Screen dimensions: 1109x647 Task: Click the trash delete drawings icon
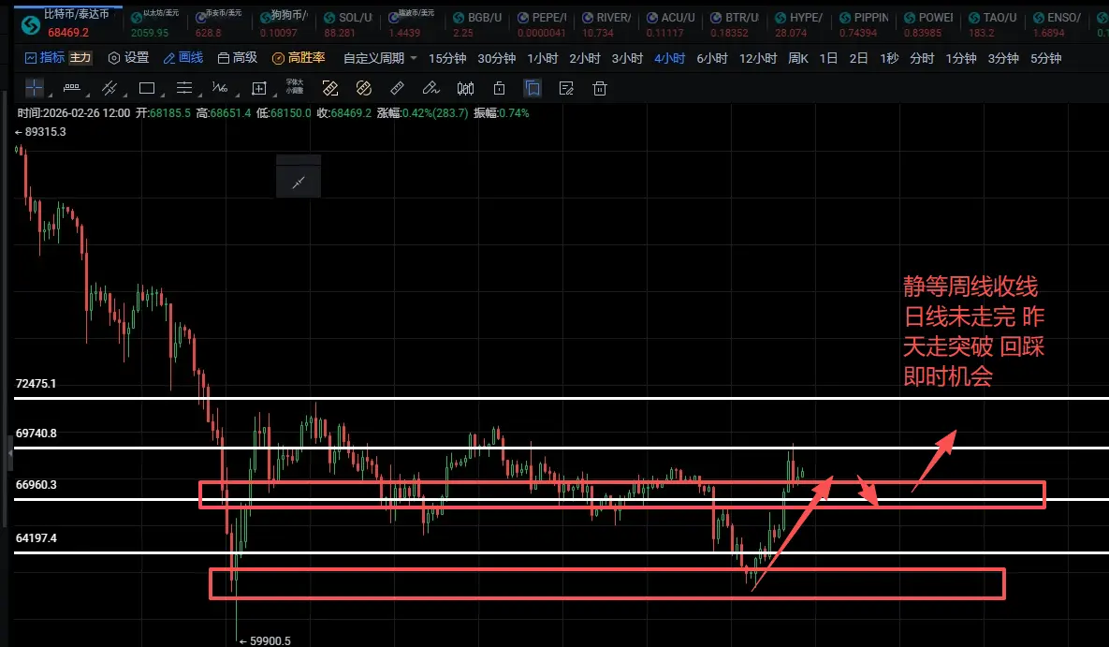[600, 88]
